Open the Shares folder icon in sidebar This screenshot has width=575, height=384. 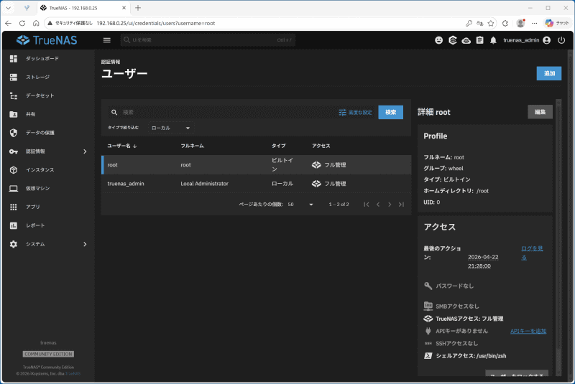coord(14,114)
